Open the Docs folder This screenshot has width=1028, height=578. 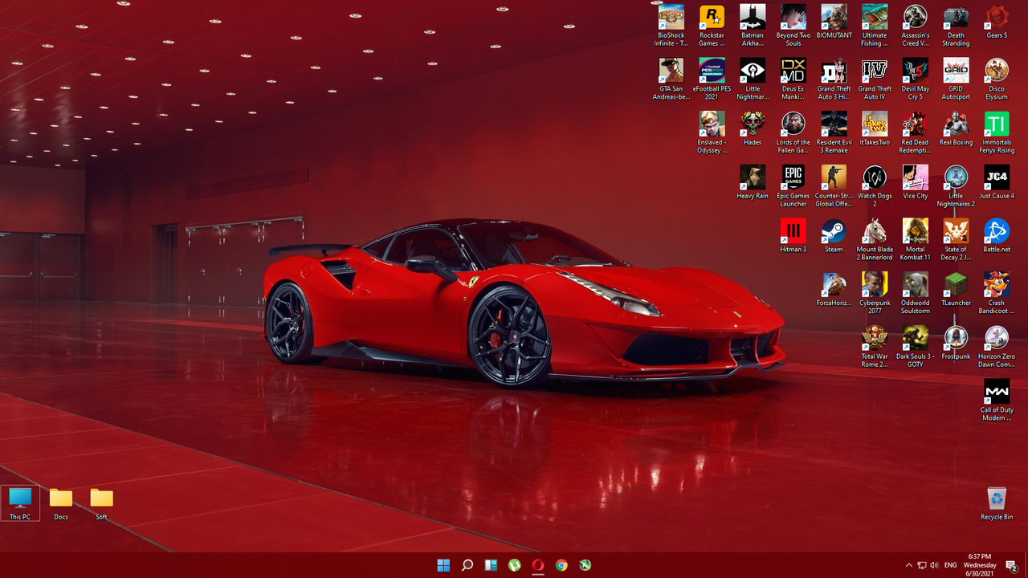tap(61, 499)
